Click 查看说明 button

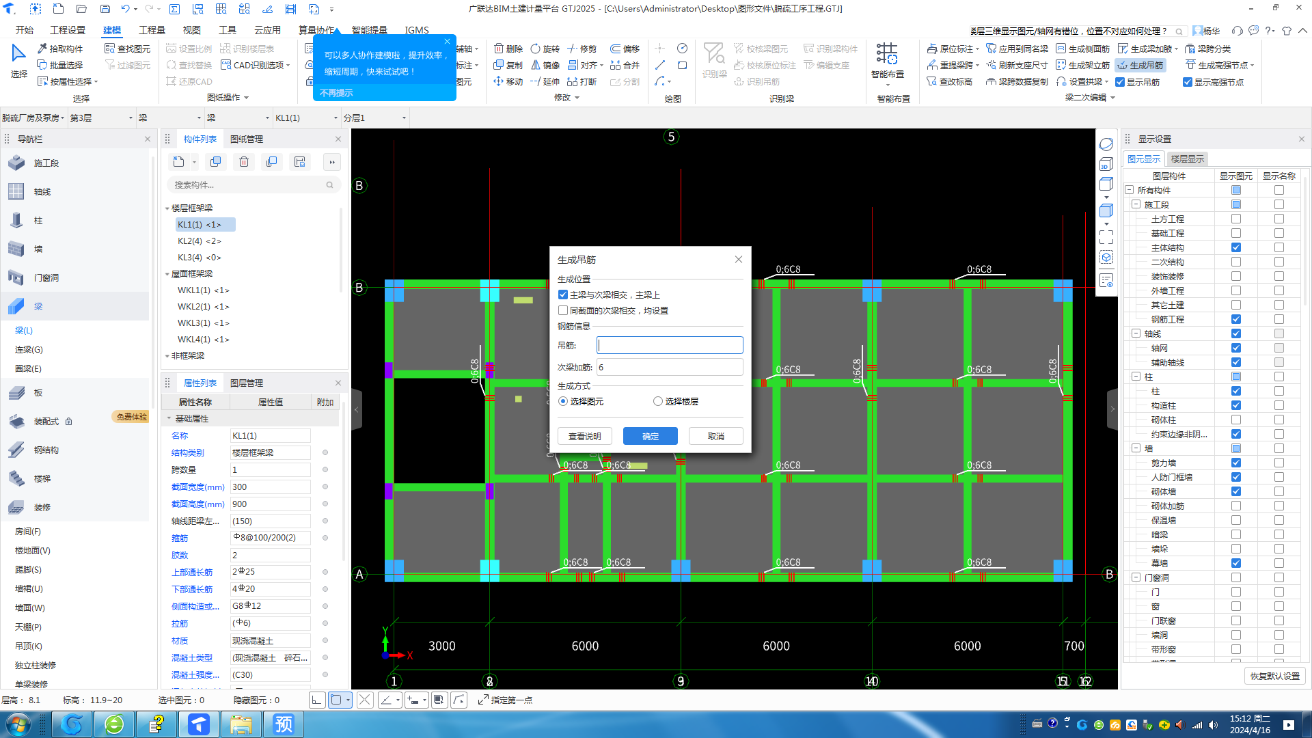point(585,436)
